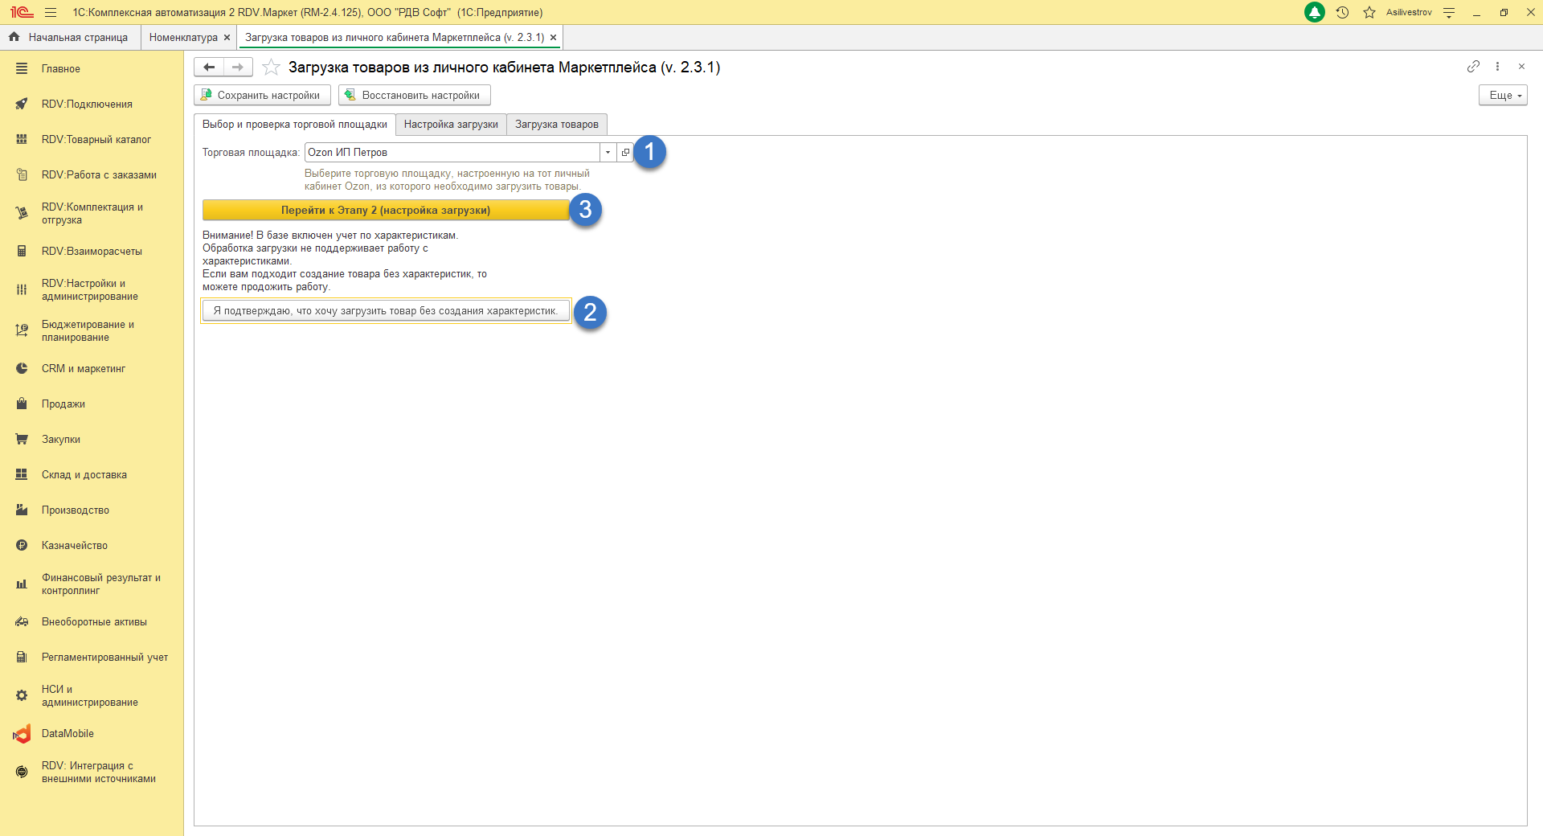Open RDV:Работа с заказами section
The image size is (1543, 836).
[92, 174]
